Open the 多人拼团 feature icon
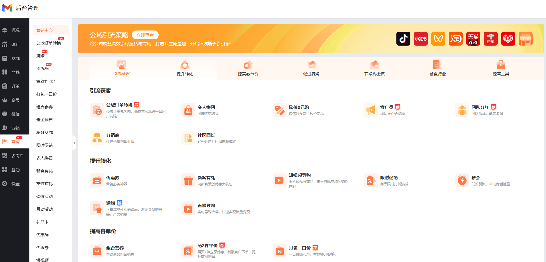Viewport: 546px width, 262px height. coord(188,110)
